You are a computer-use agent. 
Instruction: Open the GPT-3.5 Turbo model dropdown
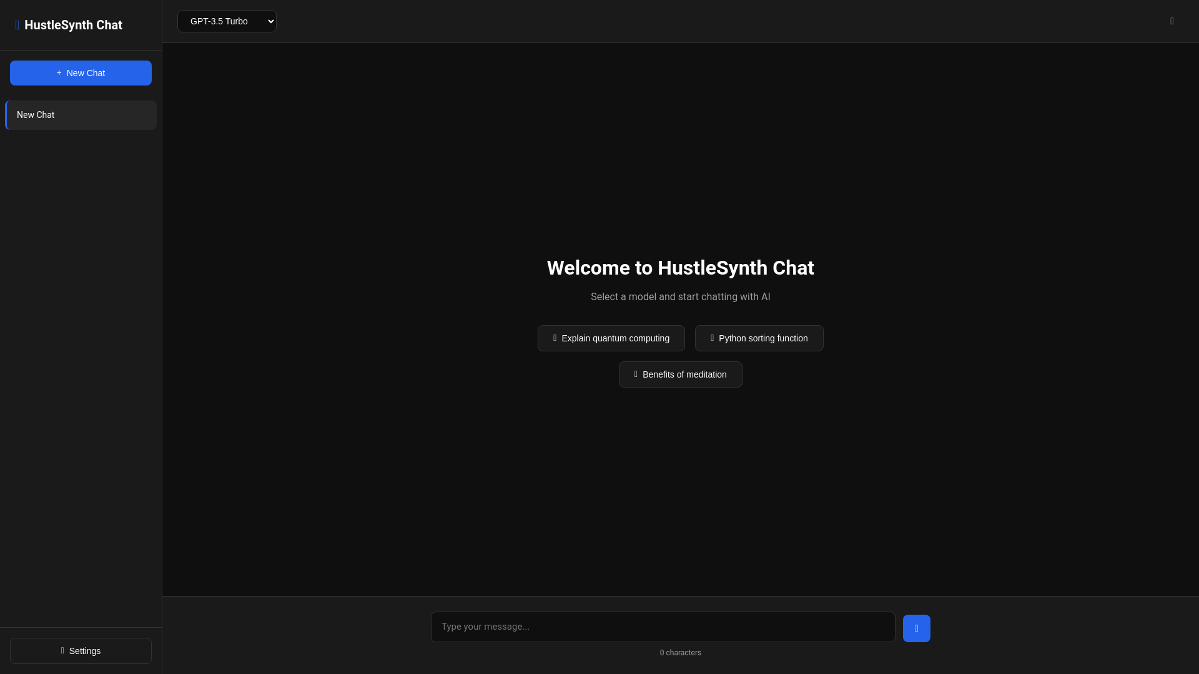227,21
